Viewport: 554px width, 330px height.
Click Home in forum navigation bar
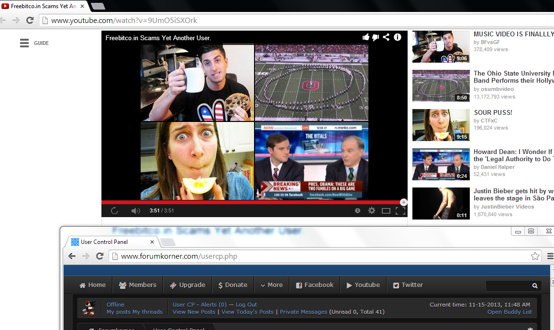coord(92,285)
